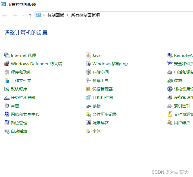Click the control panel address bar icon
The width and height of the screenshot is (193, 177).
[x=38, y=15]
